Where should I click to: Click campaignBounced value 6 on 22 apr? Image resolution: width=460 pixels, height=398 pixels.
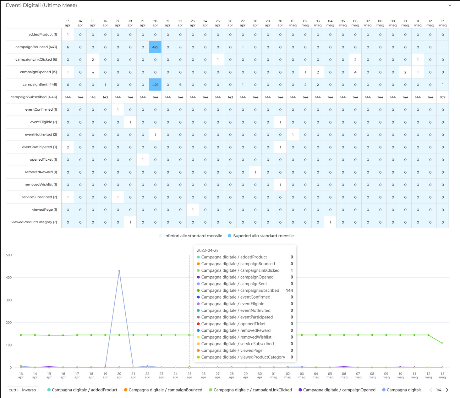pos(180,47)
